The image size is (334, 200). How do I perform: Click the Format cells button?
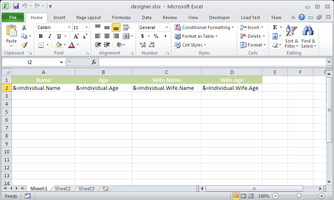pyautogui.click(x=253, y=45)
